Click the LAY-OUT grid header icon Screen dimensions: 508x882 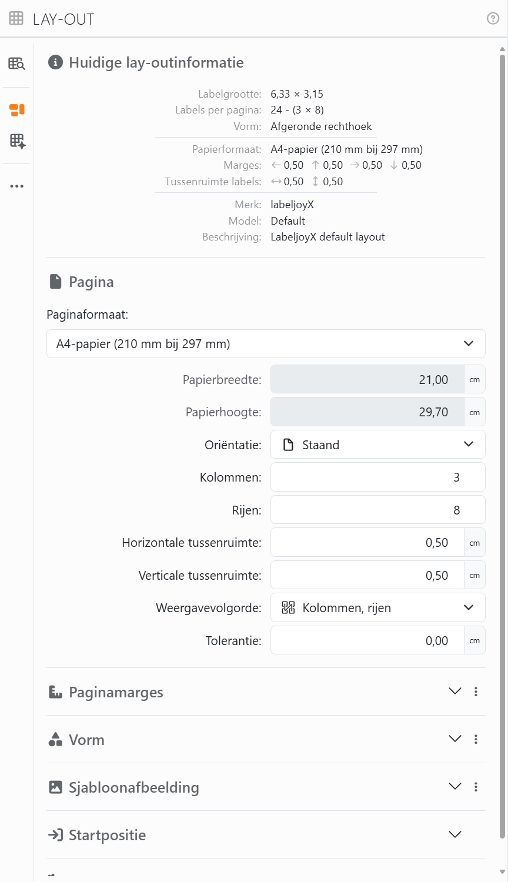[x=16, y=19]
